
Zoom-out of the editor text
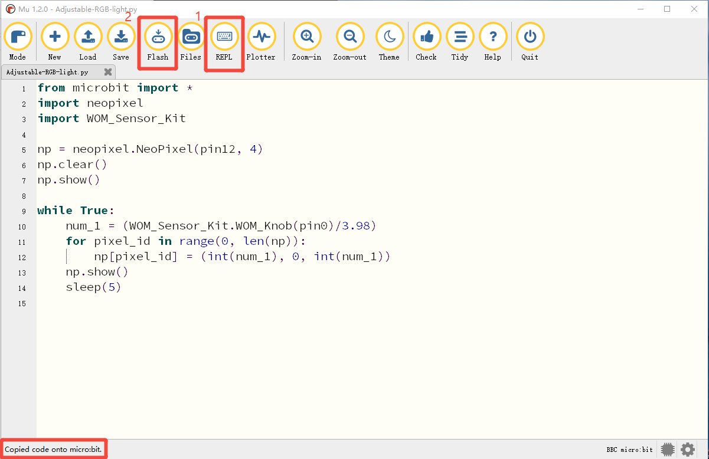pyautogui.click(x=350, y=41)
